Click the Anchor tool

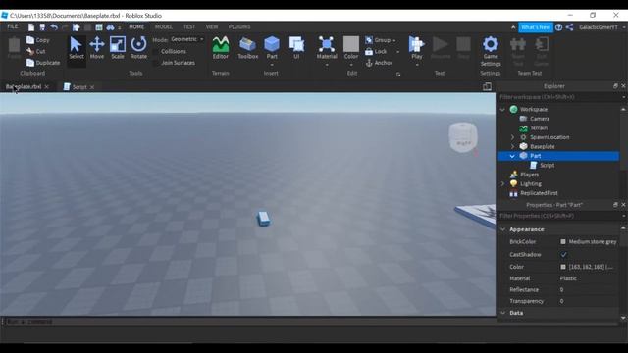click(379, 63)
